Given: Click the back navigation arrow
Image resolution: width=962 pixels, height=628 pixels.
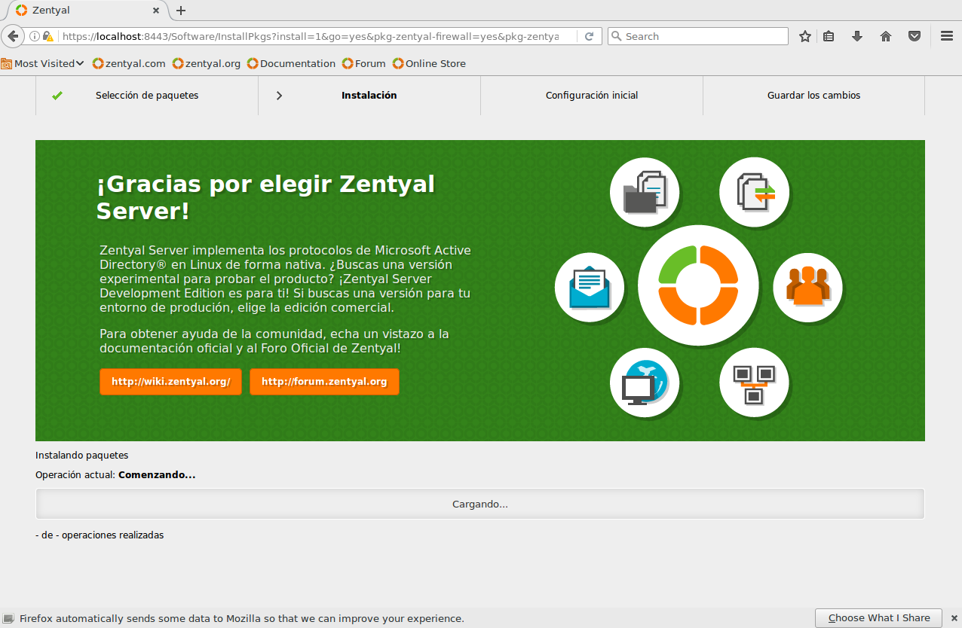Looking at the screenshot, I should (x=13, y=36).
